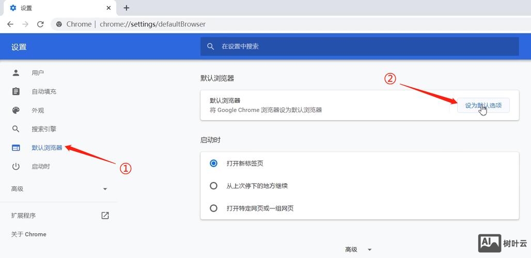The height and width of the screenshot is (258, 531).
Task: Click the 将 Google Chrome 浏览器设为默认浏览器 description
Action: pos(266,110)
